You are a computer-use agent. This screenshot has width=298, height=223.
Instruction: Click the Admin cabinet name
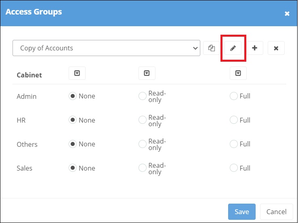coord(26,96)
